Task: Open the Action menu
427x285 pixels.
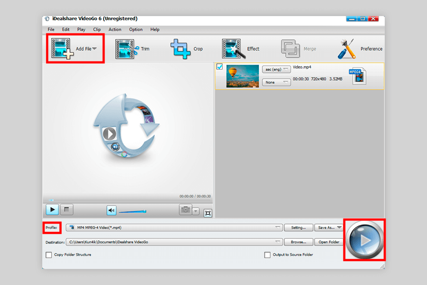Action: click(x=115, y=29)
